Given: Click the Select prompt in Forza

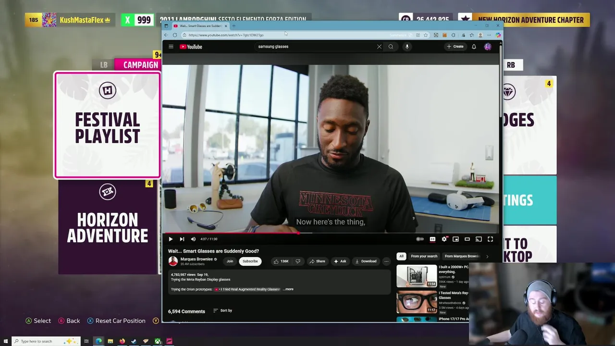Looking at the screenshot, I should pos(38,321).
